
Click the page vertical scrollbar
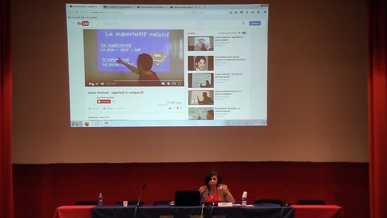(x=266, y=70)
